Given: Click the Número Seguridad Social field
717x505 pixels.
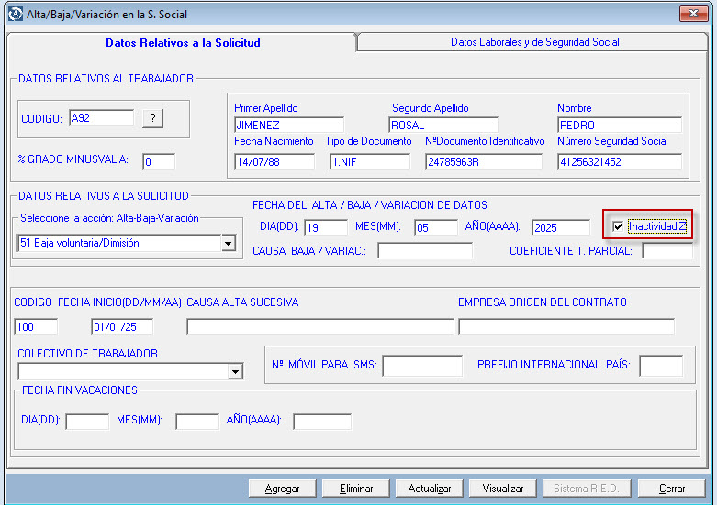Looking at the screenshot, I should pos(620,161).
